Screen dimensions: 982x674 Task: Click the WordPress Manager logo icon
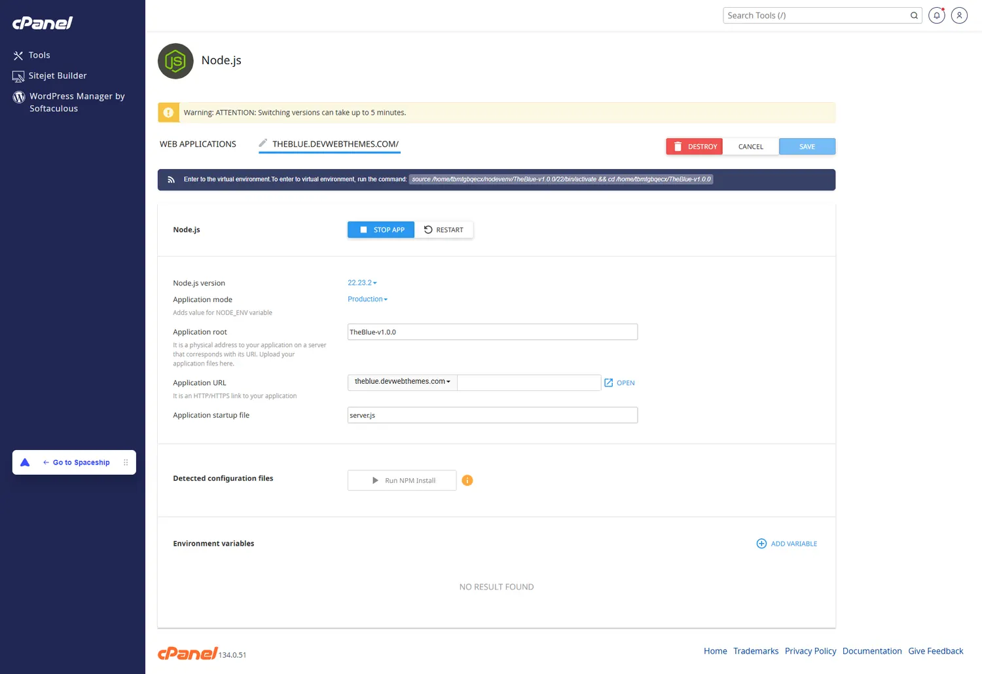point(19,97)
